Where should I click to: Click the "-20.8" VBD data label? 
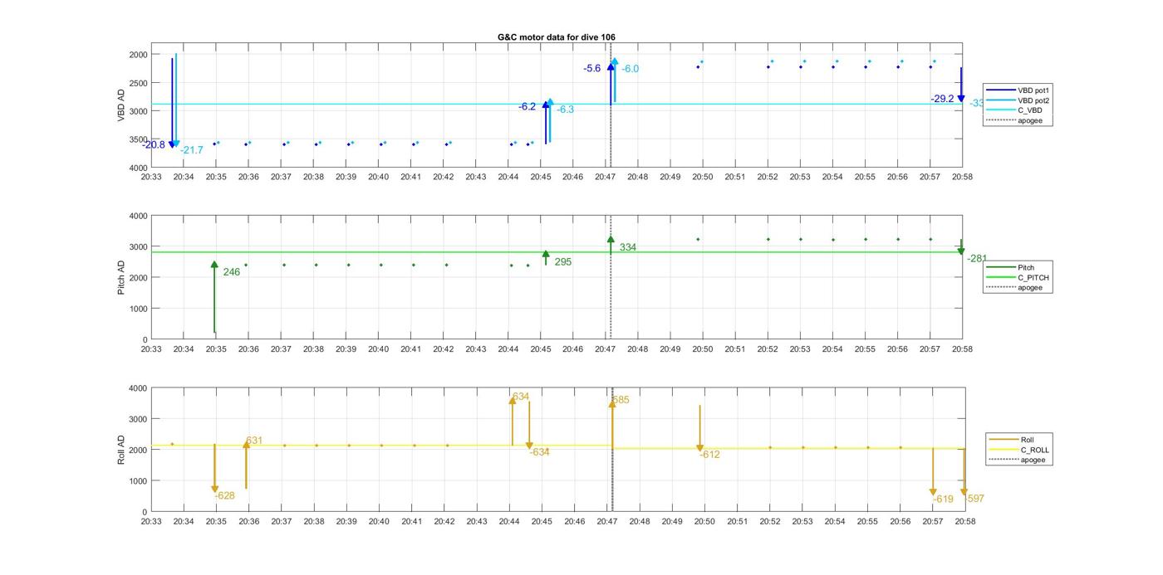154,145
